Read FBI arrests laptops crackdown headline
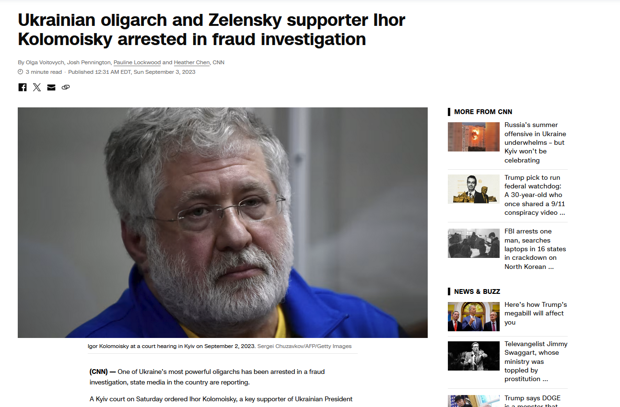 (535, 249)
